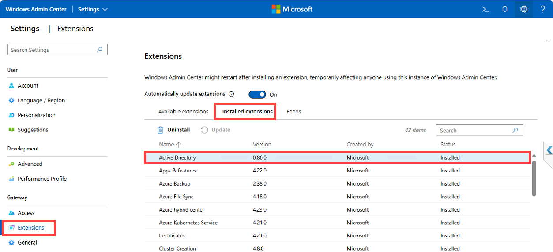Screen dimensions: 553x252
Task: Select the Azure File Sync row
Action: point(338,197)
